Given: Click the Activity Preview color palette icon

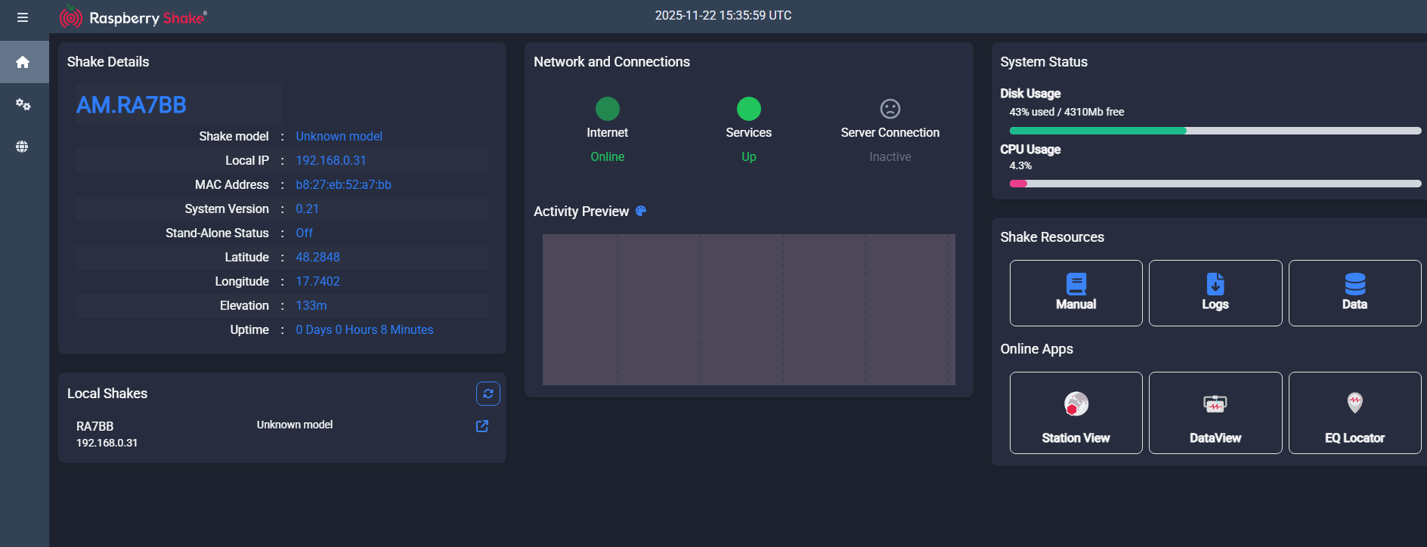Looking at the screenshot, I should pyautogui.click(x=641, y=212).
